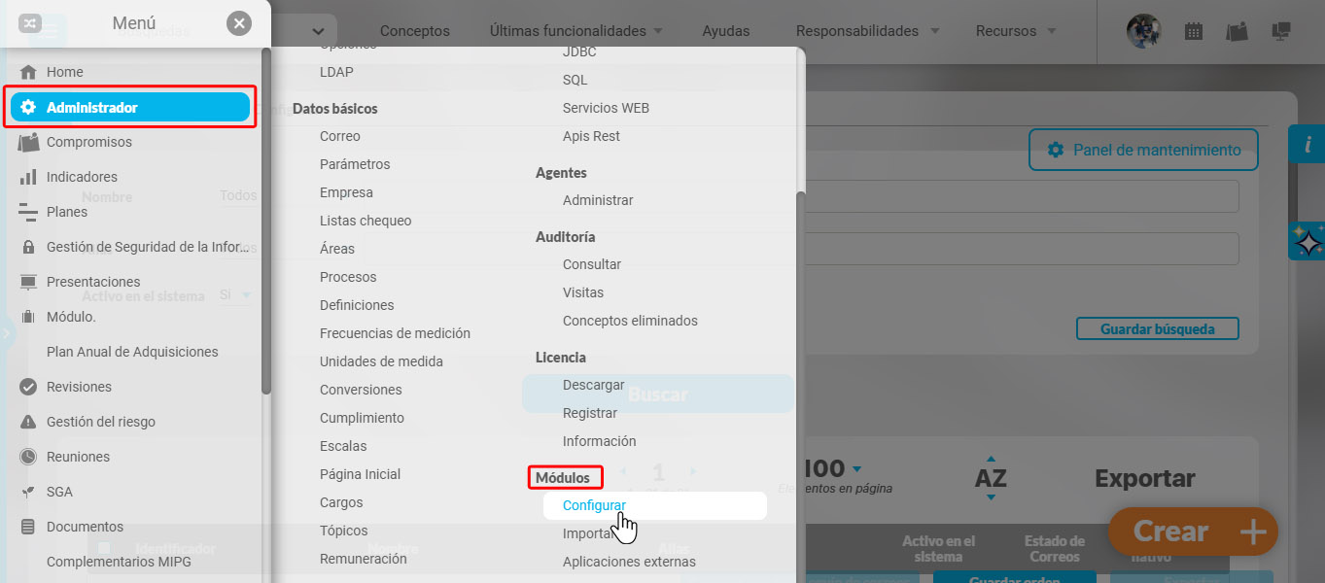Select Áreas menu entry

coord(337,249)
